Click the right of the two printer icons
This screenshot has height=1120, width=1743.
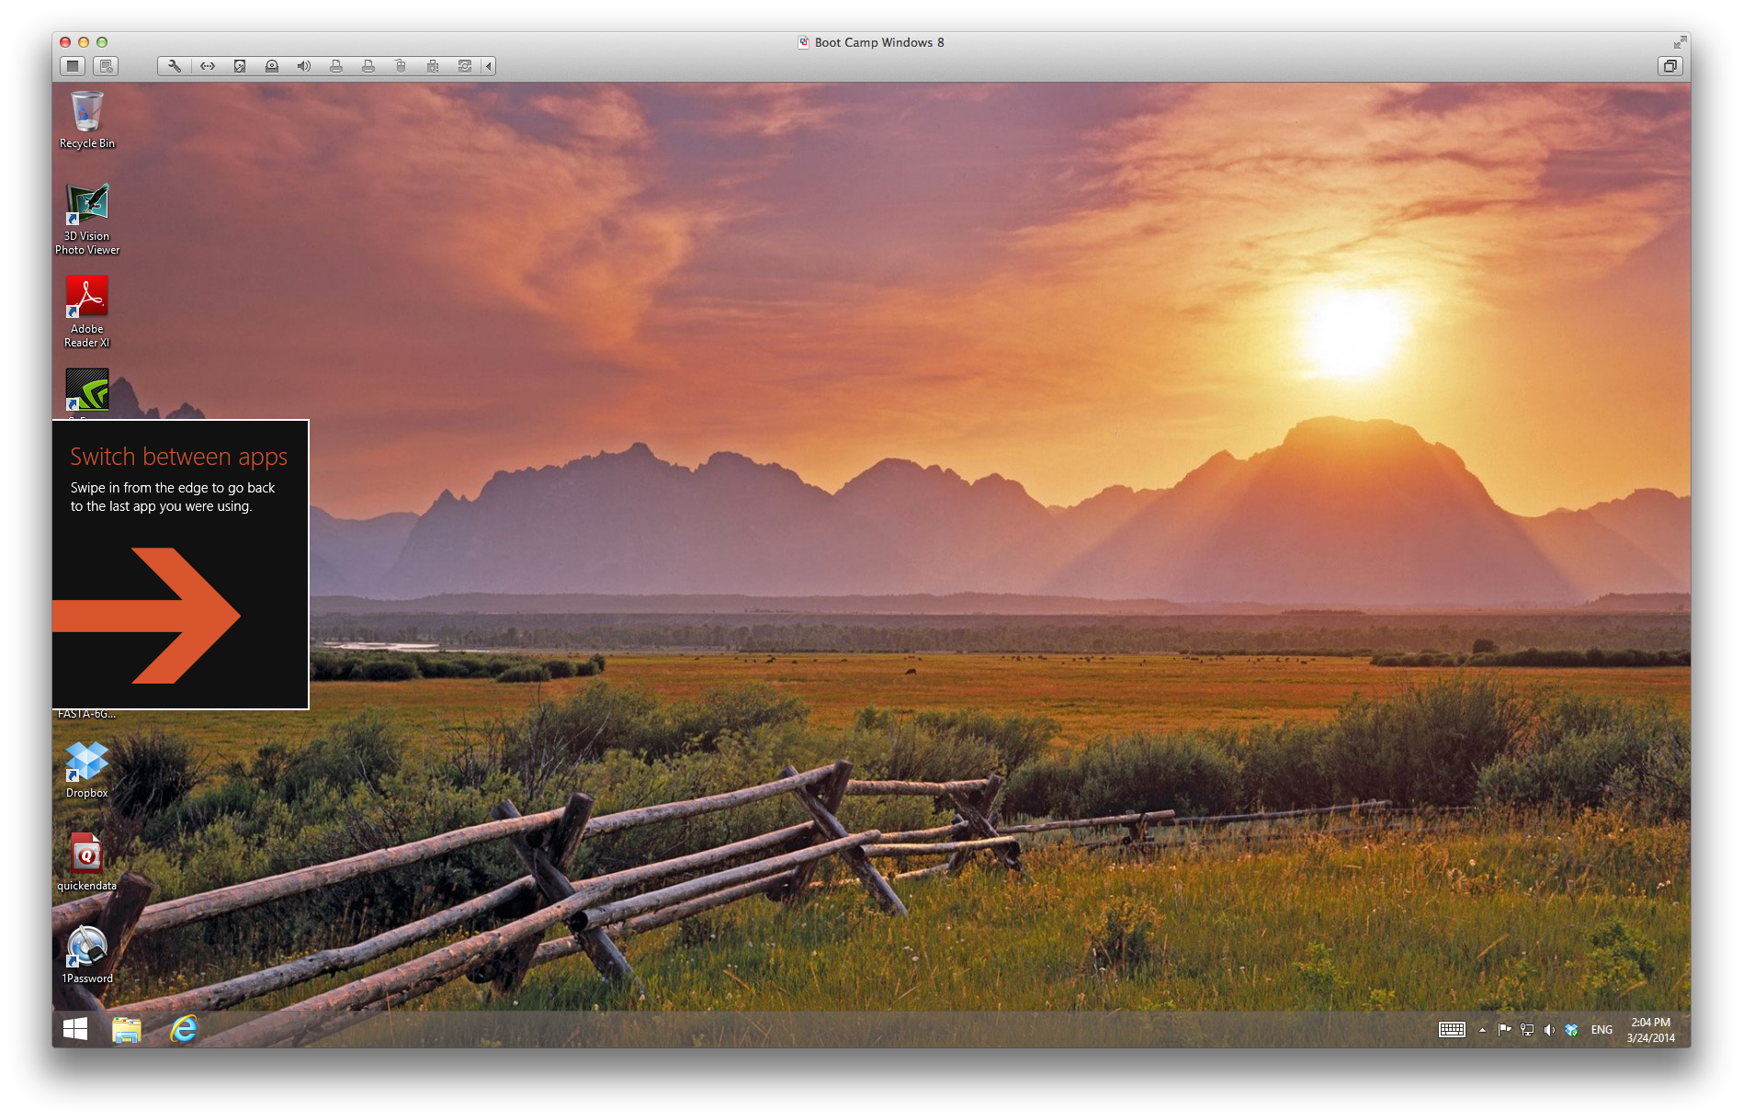point(368,66)
